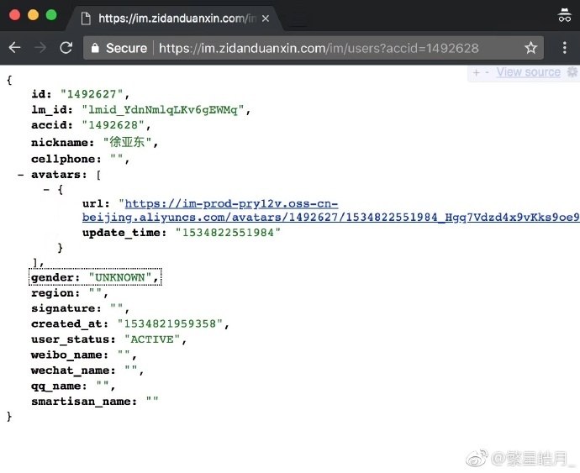
Task: Click the update_time value "1534822551984"
Action: tap(228, 233)
